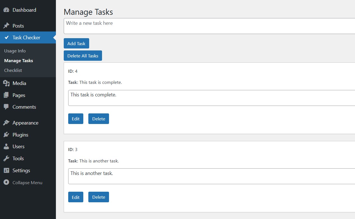
Task: Click the Settings sliders icon
Action: [x=6, y=171]
